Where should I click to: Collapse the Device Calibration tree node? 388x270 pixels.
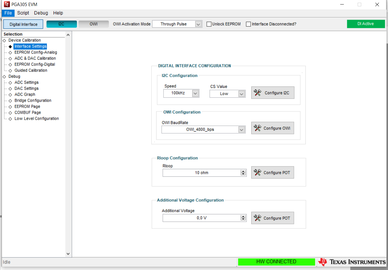point(4,40)
